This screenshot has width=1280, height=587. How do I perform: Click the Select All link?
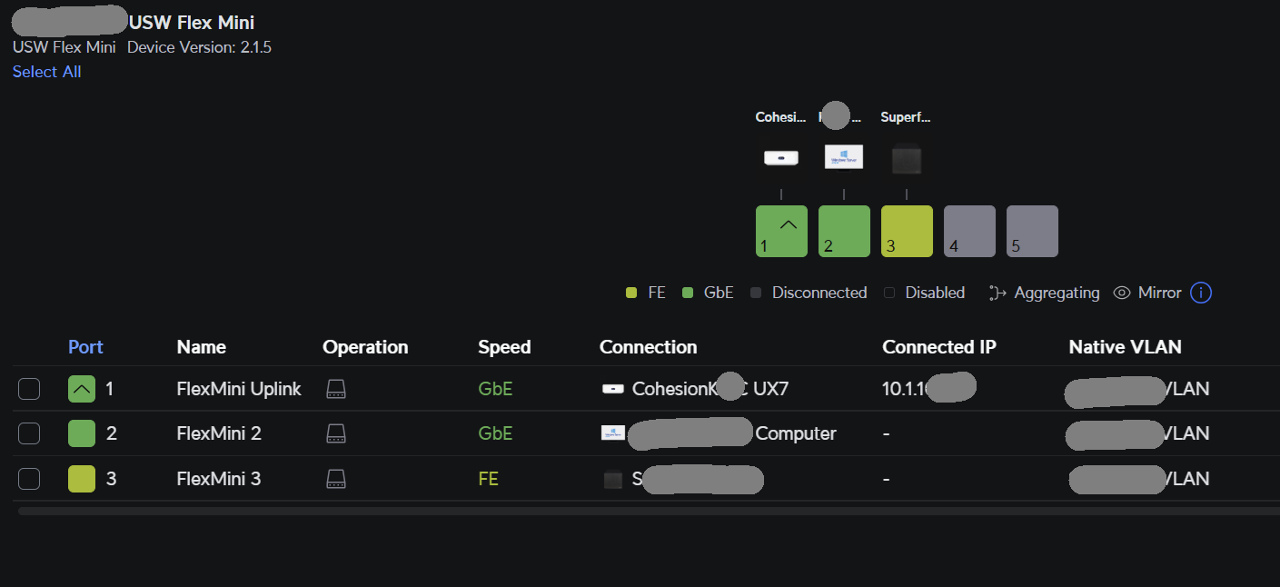(x=46, y=72)
